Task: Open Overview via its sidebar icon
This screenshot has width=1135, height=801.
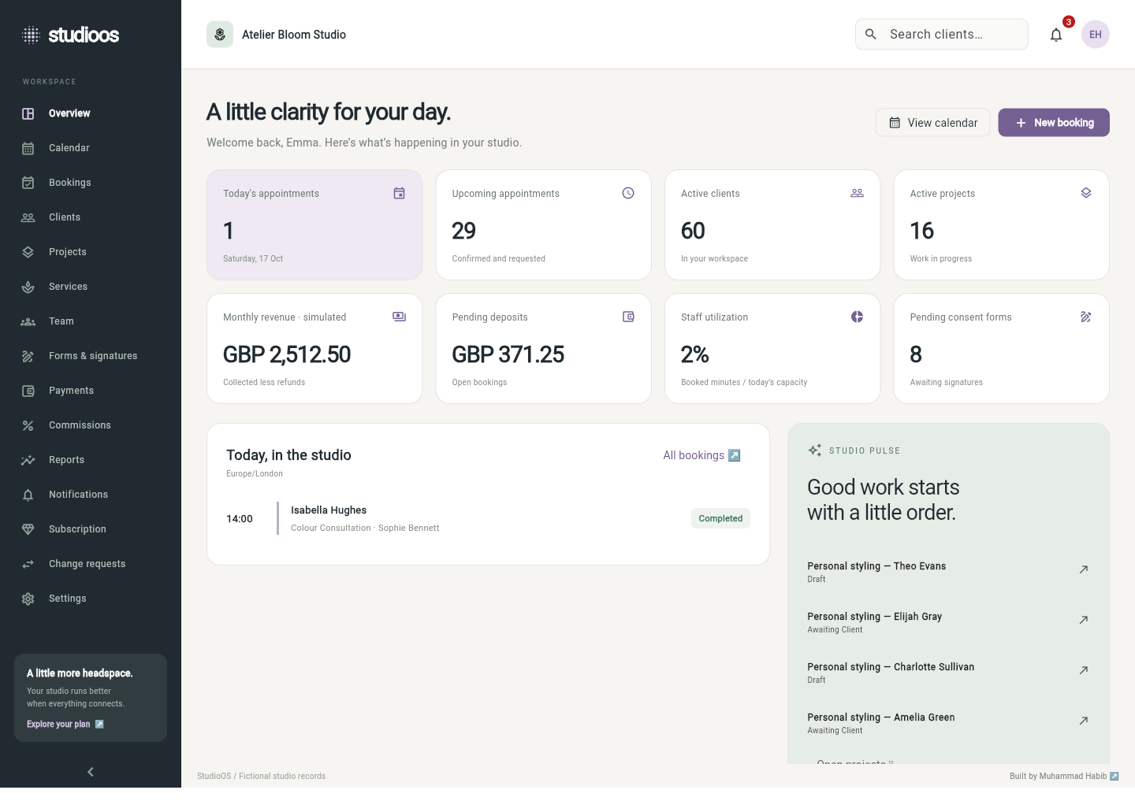Action: click(x=28, y=113)
